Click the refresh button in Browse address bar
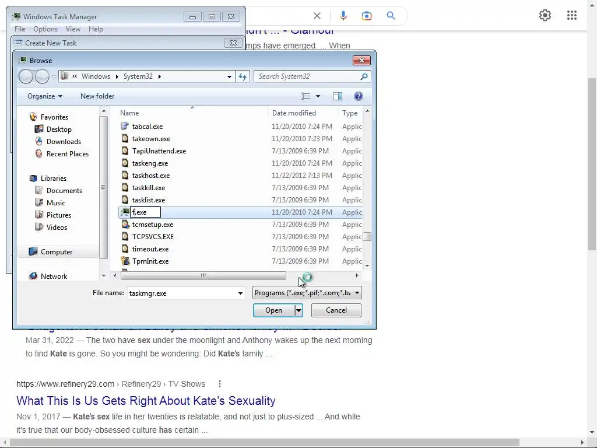597x448 pixels. point(243,76)
